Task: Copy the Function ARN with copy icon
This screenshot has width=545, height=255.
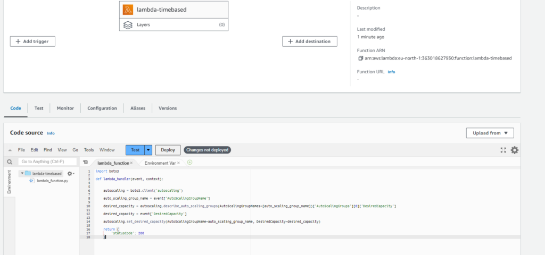Action: point(360,58)
